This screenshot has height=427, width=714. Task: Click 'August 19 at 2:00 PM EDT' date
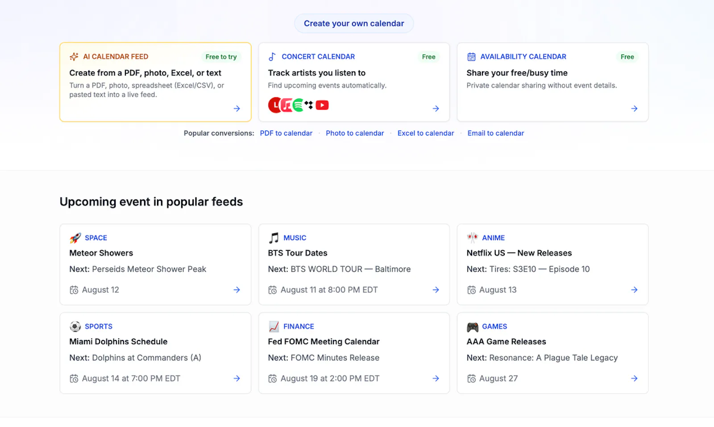330,378
